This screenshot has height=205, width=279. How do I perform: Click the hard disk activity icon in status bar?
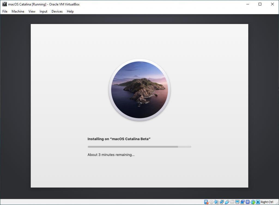pos(206,202)
